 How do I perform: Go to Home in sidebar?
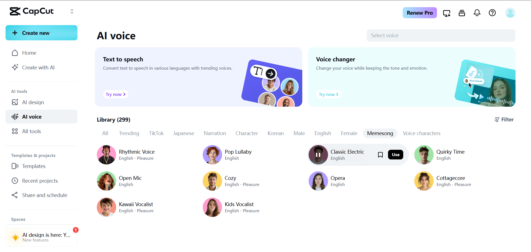point(41,53)
